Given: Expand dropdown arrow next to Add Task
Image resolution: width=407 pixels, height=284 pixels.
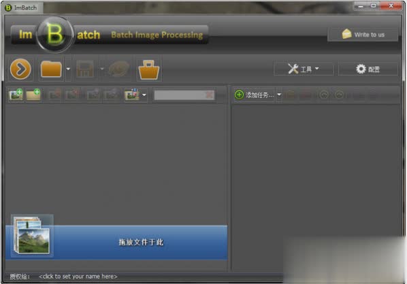Looking at the screenshot, I should tap(279, 95).
